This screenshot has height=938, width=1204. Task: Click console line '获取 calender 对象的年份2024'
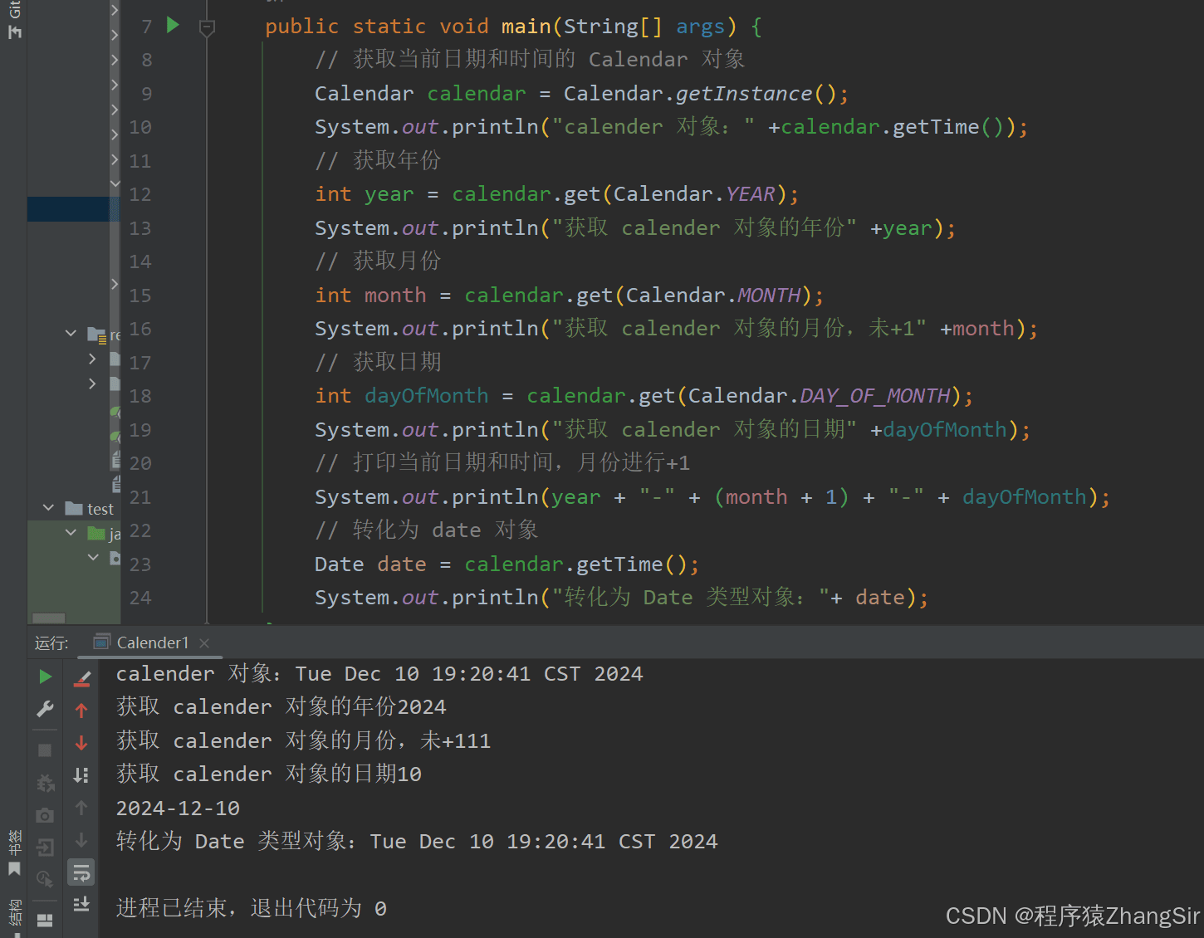pyautogui.click(x=281, y=707)
